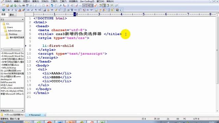Insert span tag with SP icon
The height and width of the screenshot is (123, 219).
pos(91,10)
